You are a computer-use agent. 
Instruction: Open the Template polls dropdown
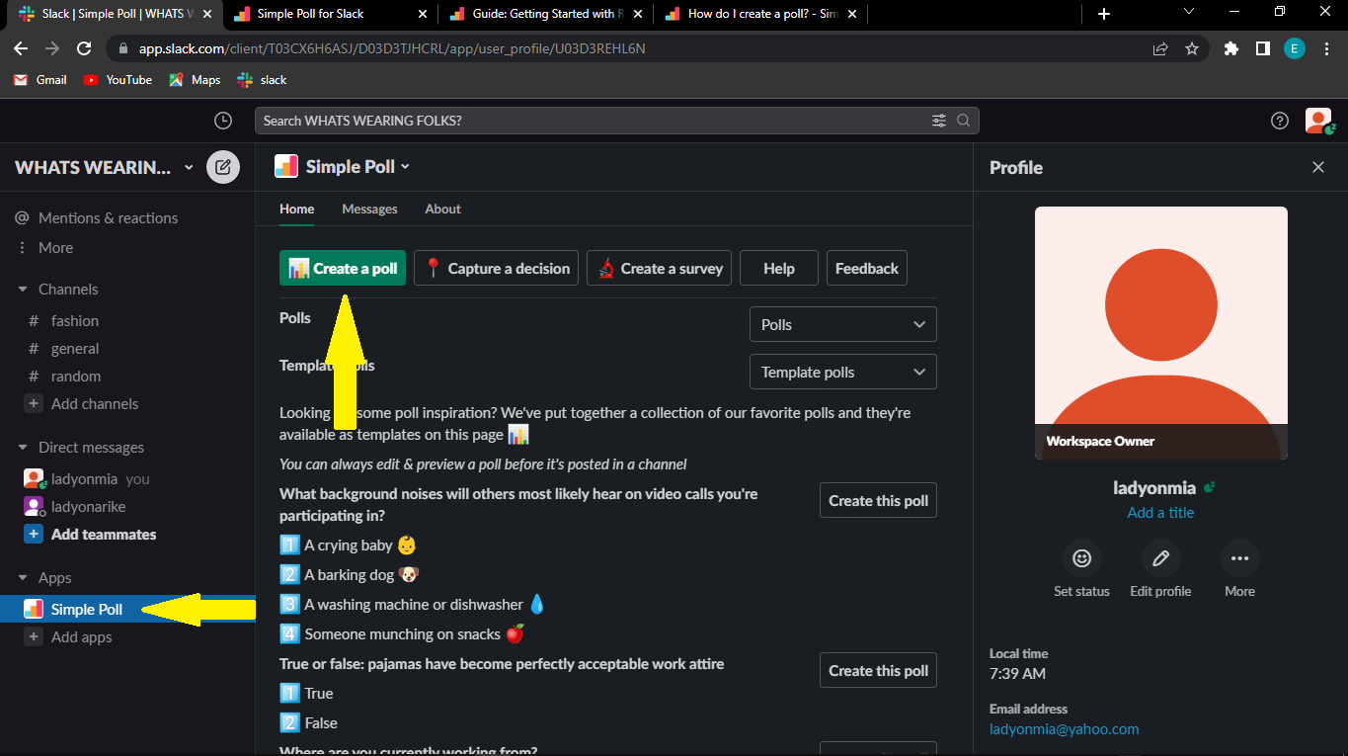tap(843, 373)
